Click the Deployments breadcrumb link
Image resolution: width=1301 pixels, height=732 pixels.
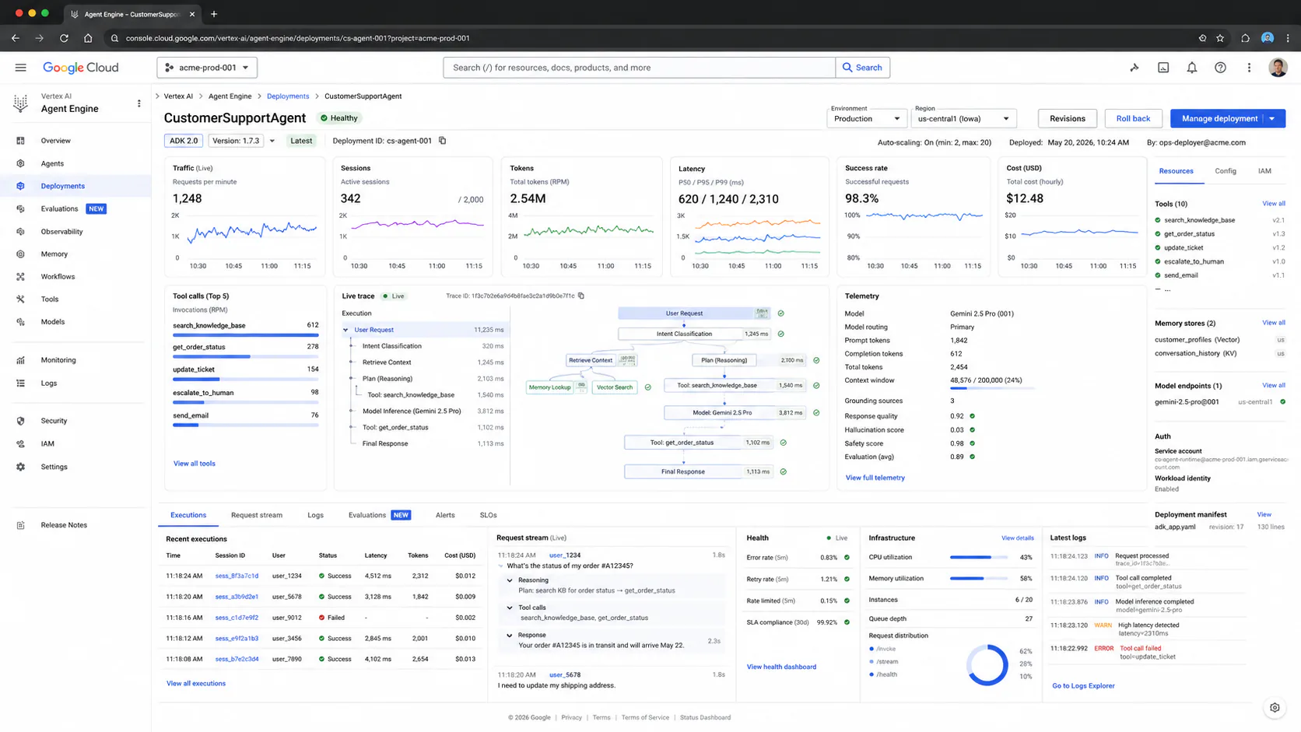[288, 96]
